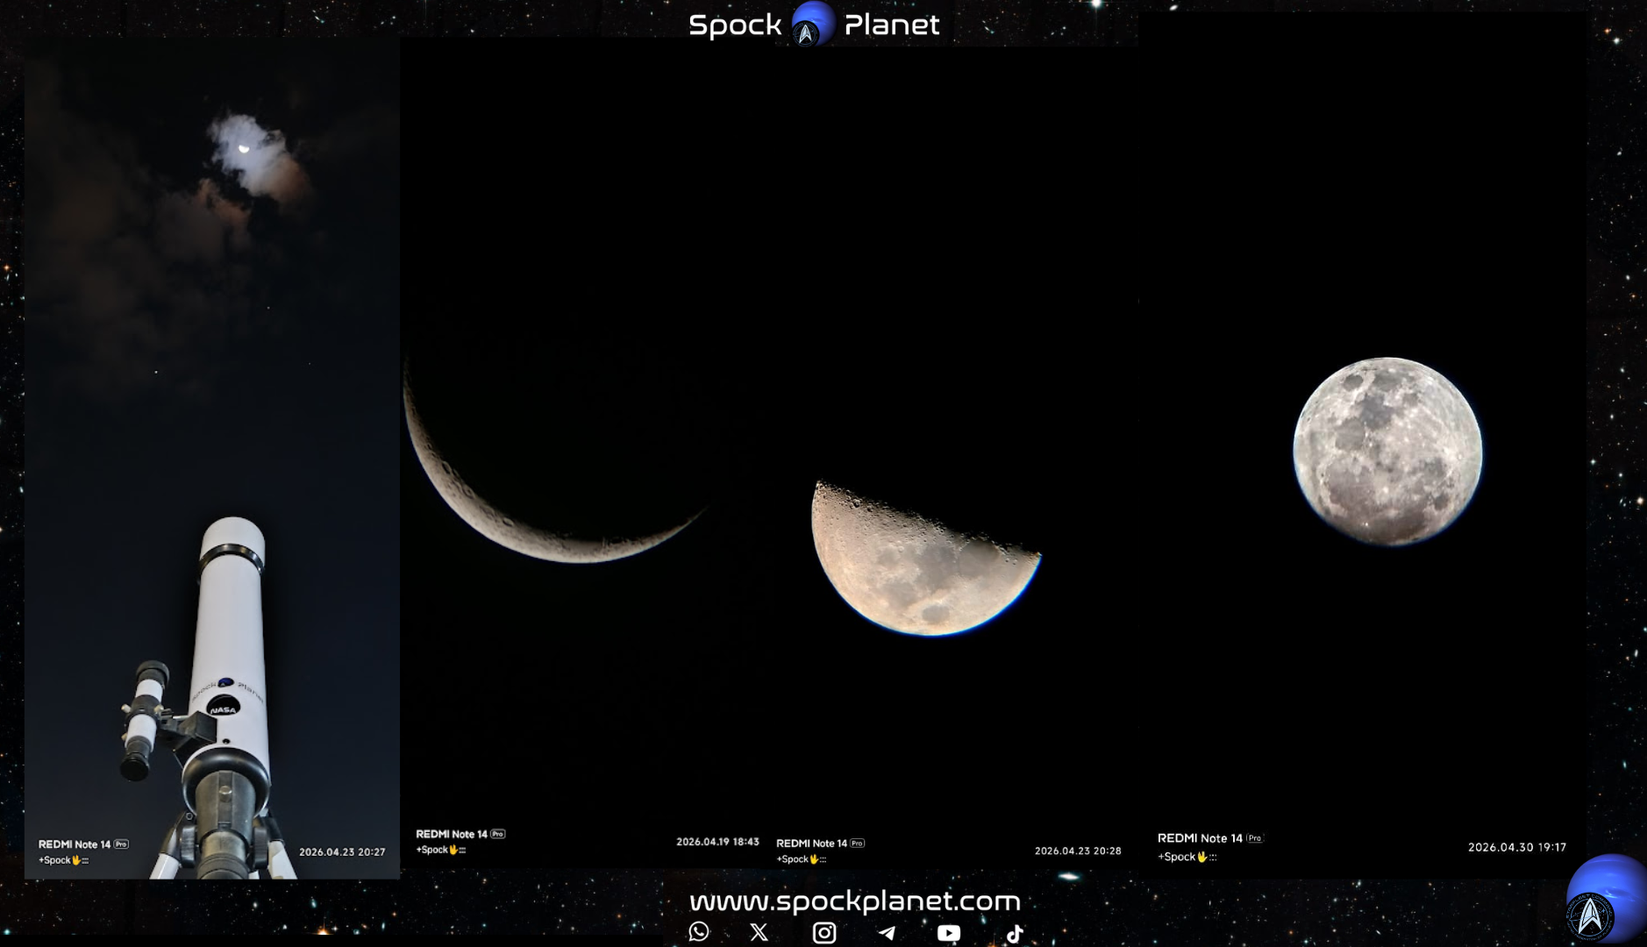This screenshot has width=1647, height=947.
Task: Open the YouTube icon
Action: coord(949,933)
